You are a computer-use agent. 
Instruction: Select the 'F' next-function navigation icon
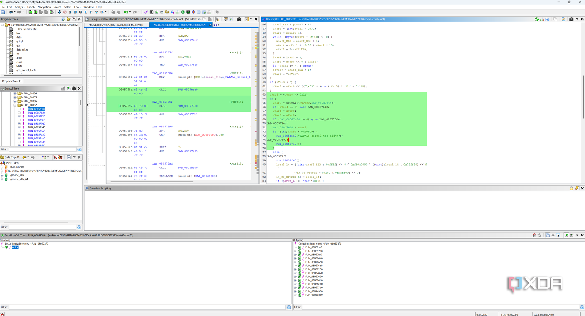pyautogui.click(x=91, y=12)
